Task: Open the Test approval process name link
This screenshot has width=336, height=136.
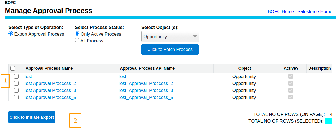Action: tap(28, 76)
